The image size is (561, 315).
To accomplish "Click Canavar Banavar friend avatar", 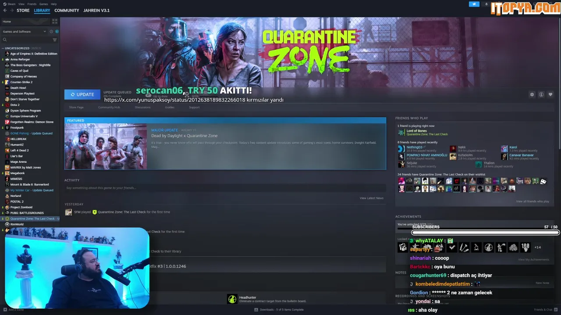I will [504, 157].
